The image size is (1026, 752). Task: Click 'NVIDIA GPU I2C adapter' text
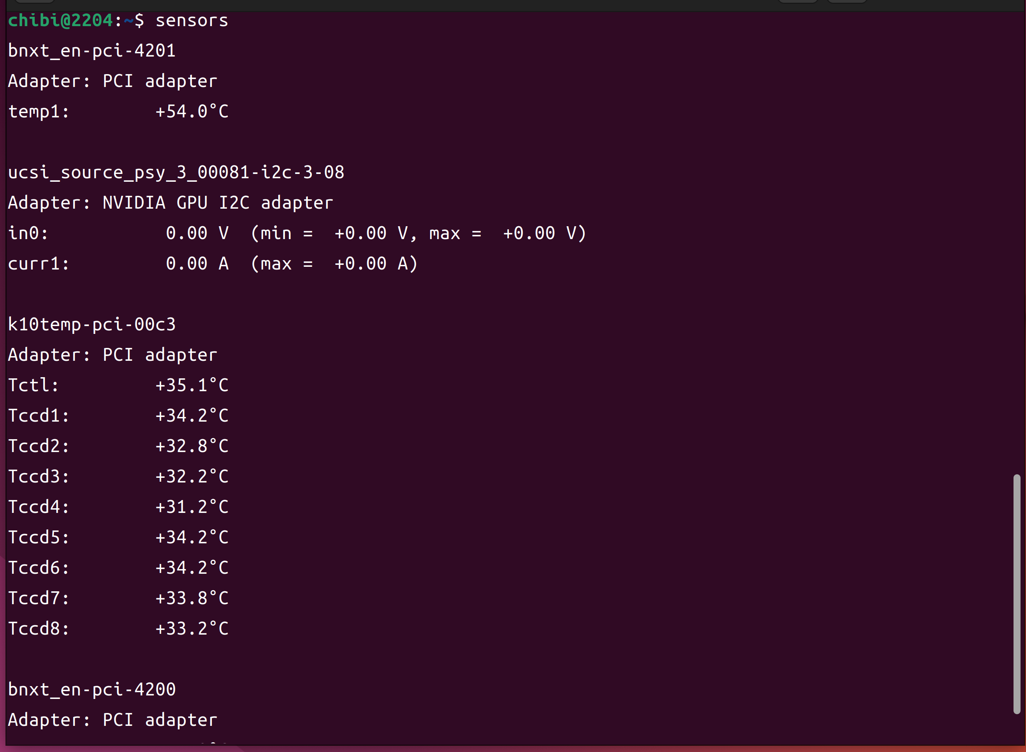(218, 203)
